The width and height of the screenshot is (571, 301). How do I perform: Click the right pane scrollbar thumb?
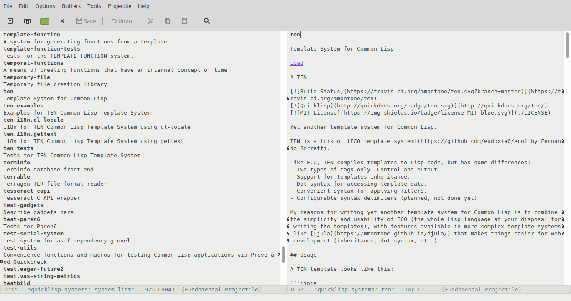568,45
